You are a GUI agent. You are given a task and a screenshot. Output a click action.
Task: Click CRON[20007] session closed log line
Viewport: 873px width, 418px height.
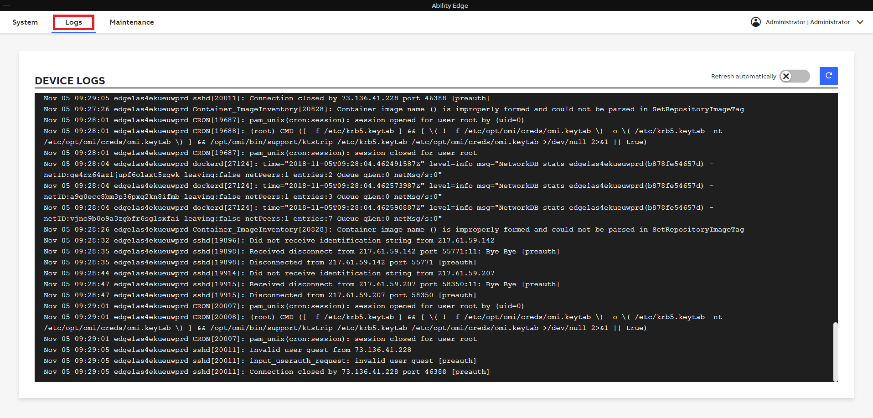[260, 339]
